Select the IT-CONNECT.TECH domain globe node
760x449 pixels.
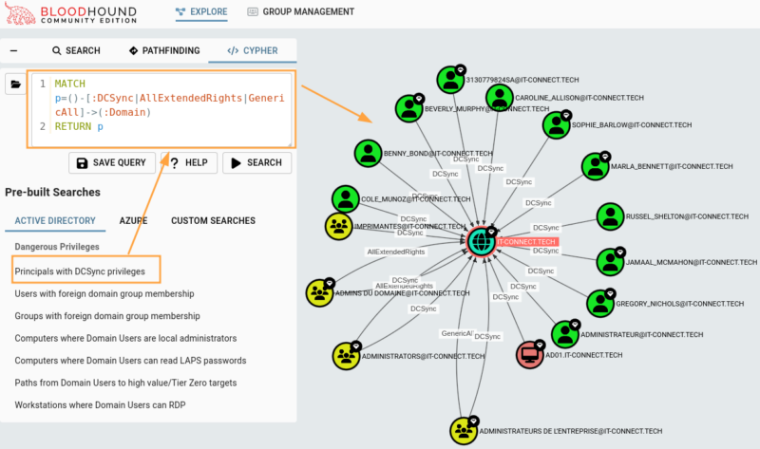(481, 241)
